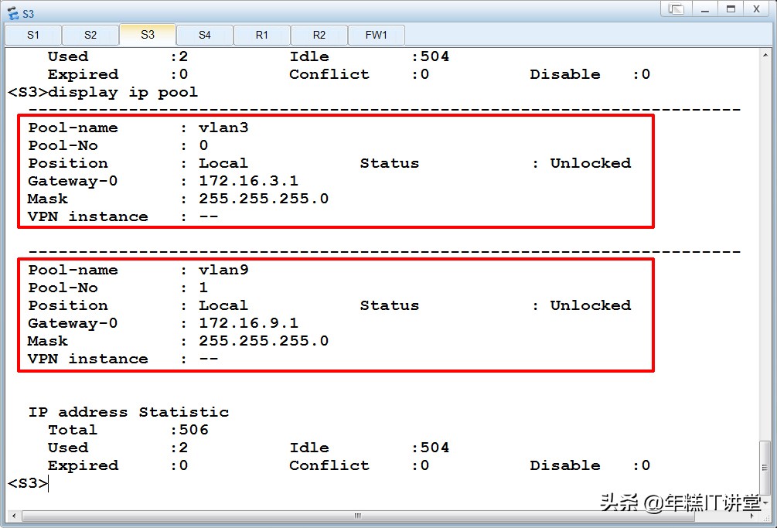Click the S3 app icon in title bar
Viewport: 777px width, 528px height.
tap(12, 13)
